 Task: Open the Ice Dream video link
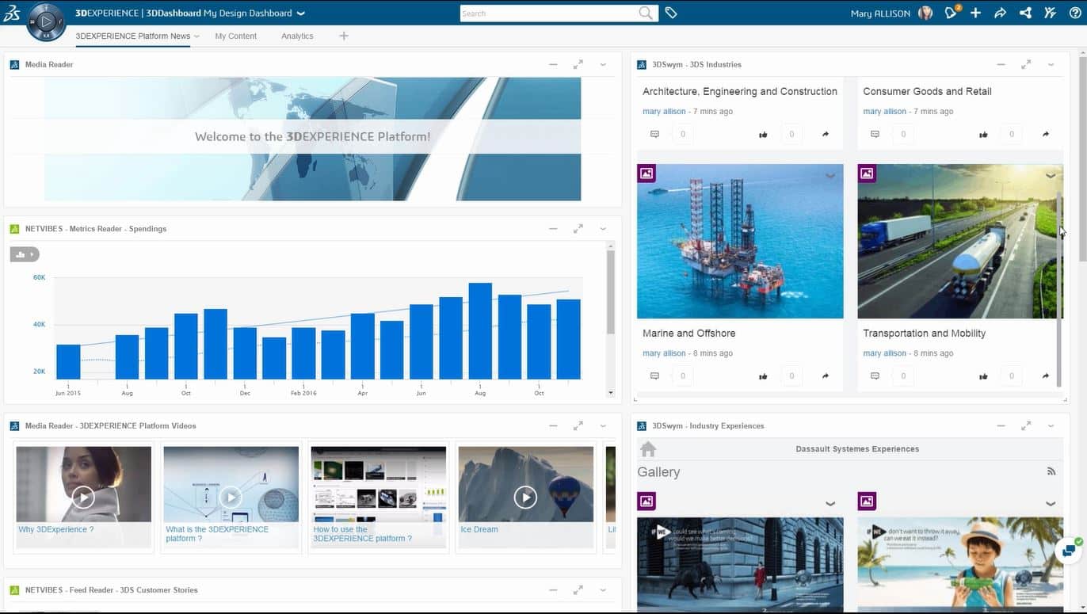pyautogui.click(x=479, y=529)
